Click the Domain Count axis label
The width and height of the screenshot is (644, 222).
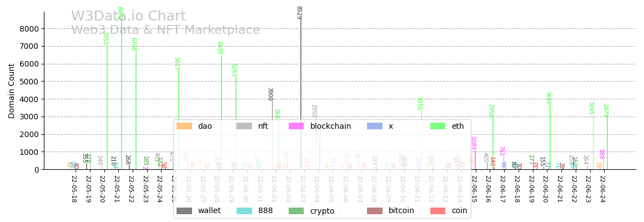click(12, 90)
